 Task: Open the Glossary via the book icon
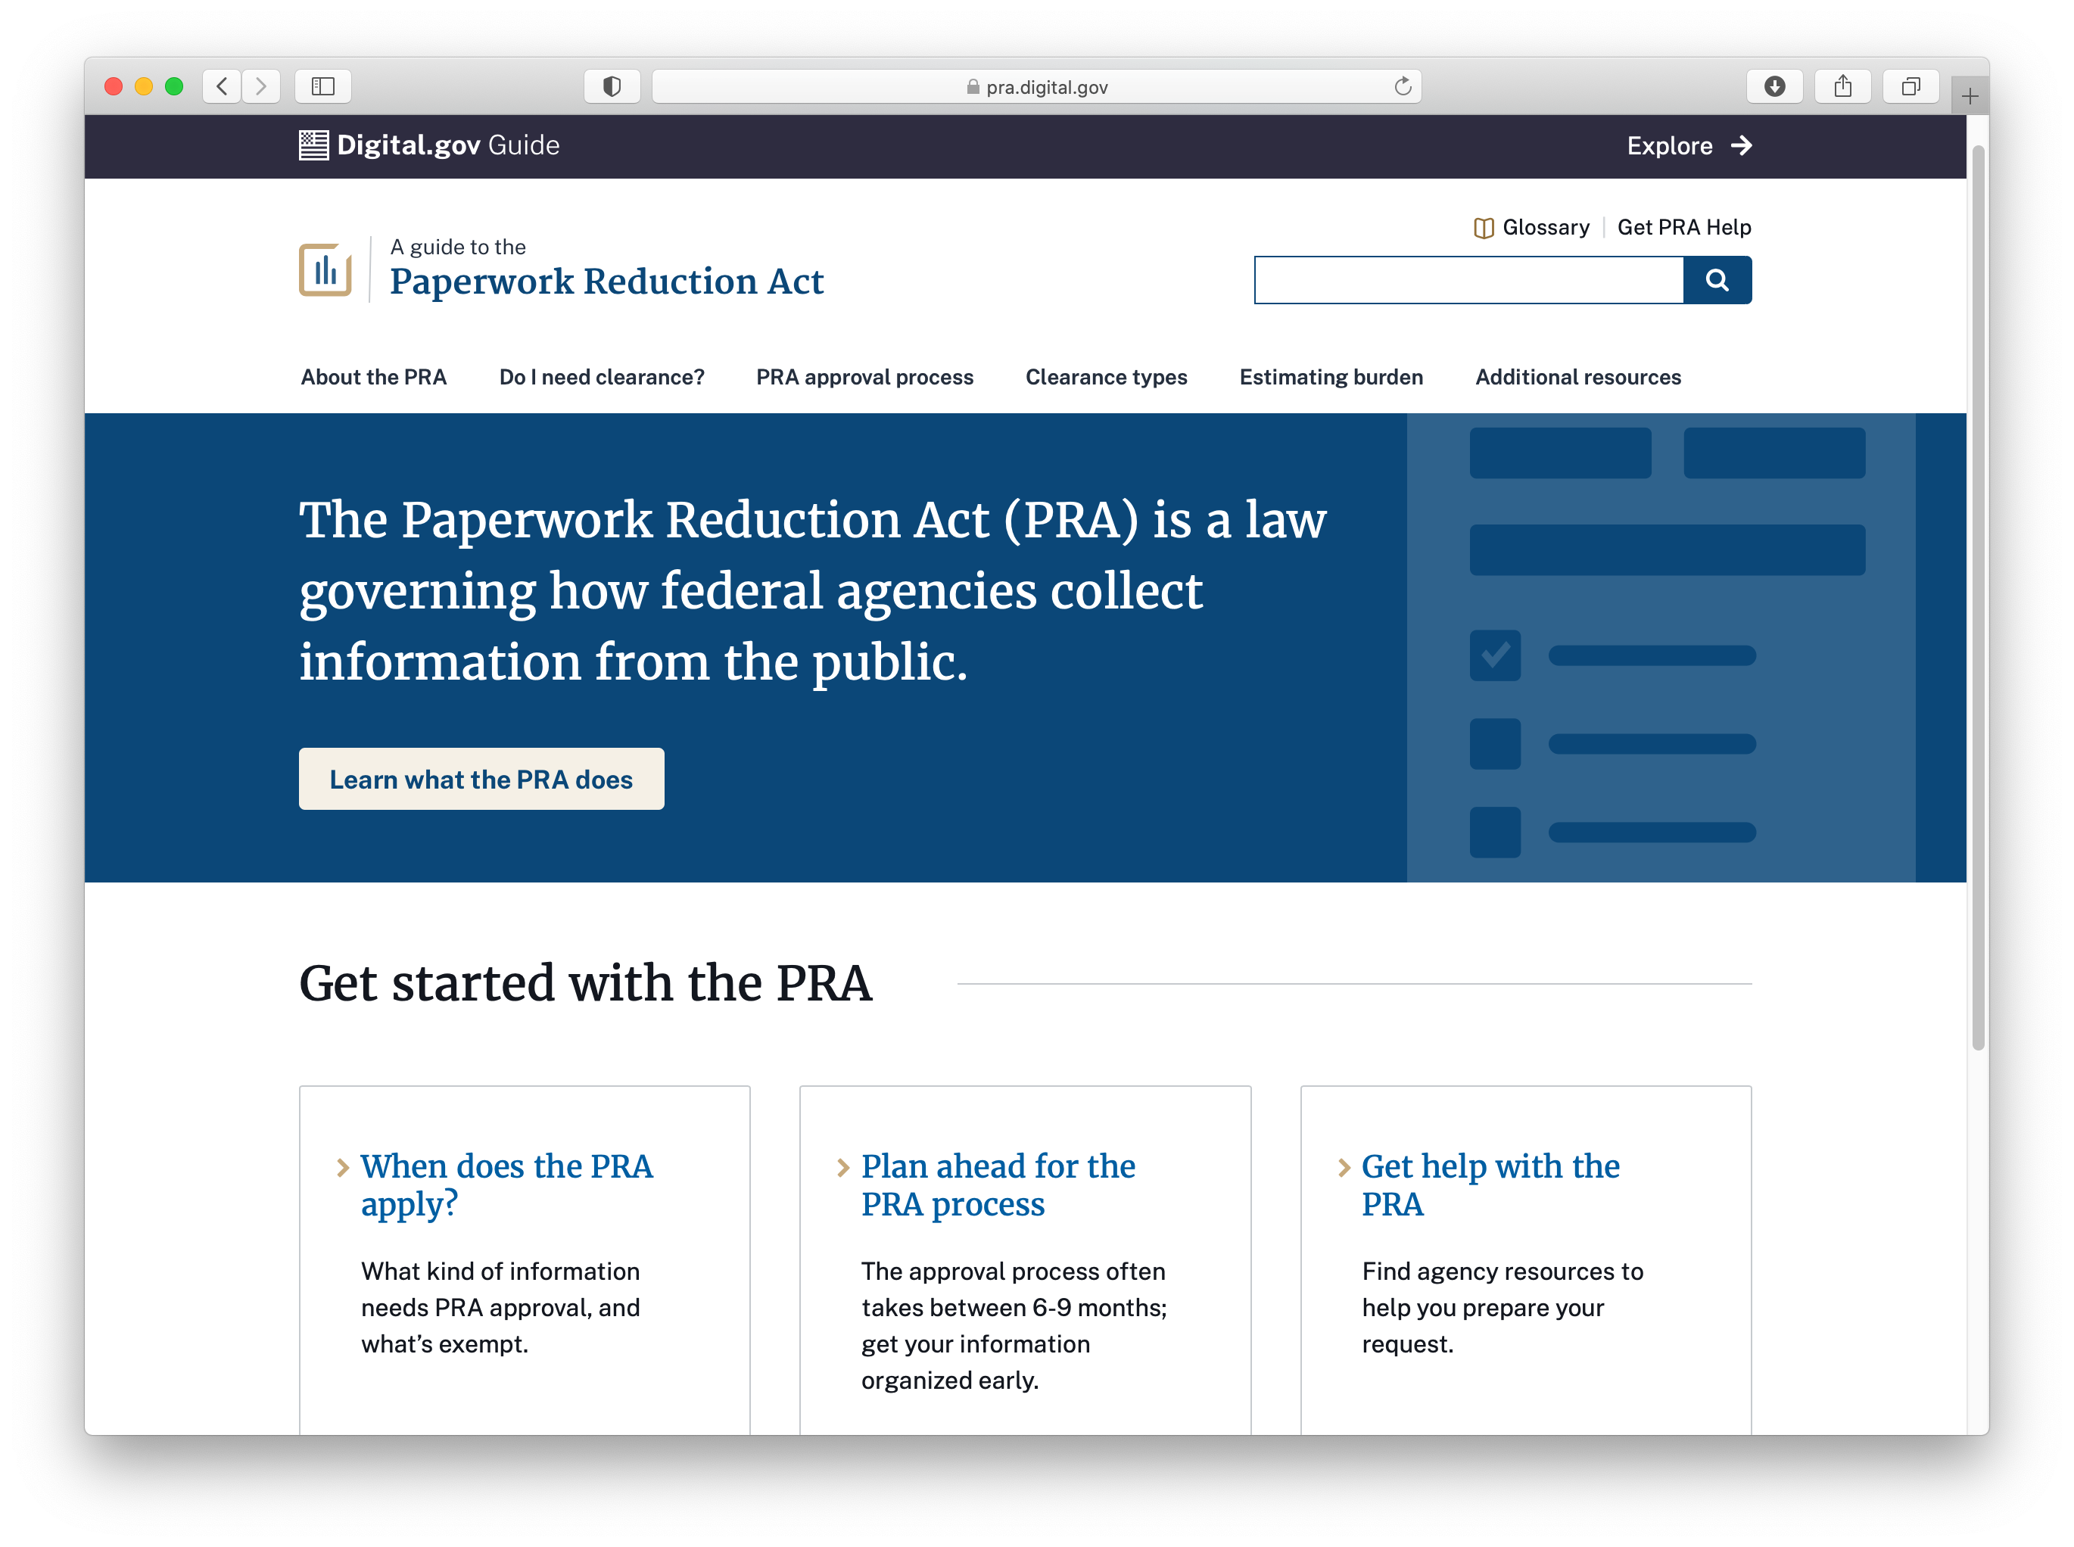click(x=1485, y=226)
